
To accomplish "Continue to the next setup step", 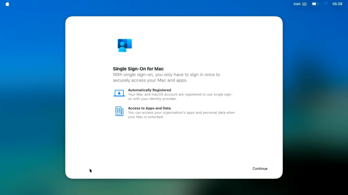I will (260, 169).
